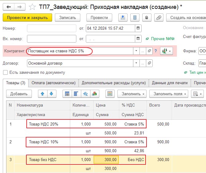Click the lock icon in the toolbar

coord(147,17)
